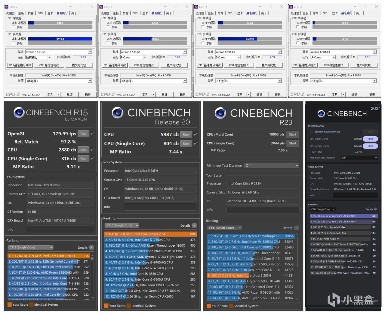Open CPU (Single Core) ranking dropdown in Cinebench 2024

(323, 209)
